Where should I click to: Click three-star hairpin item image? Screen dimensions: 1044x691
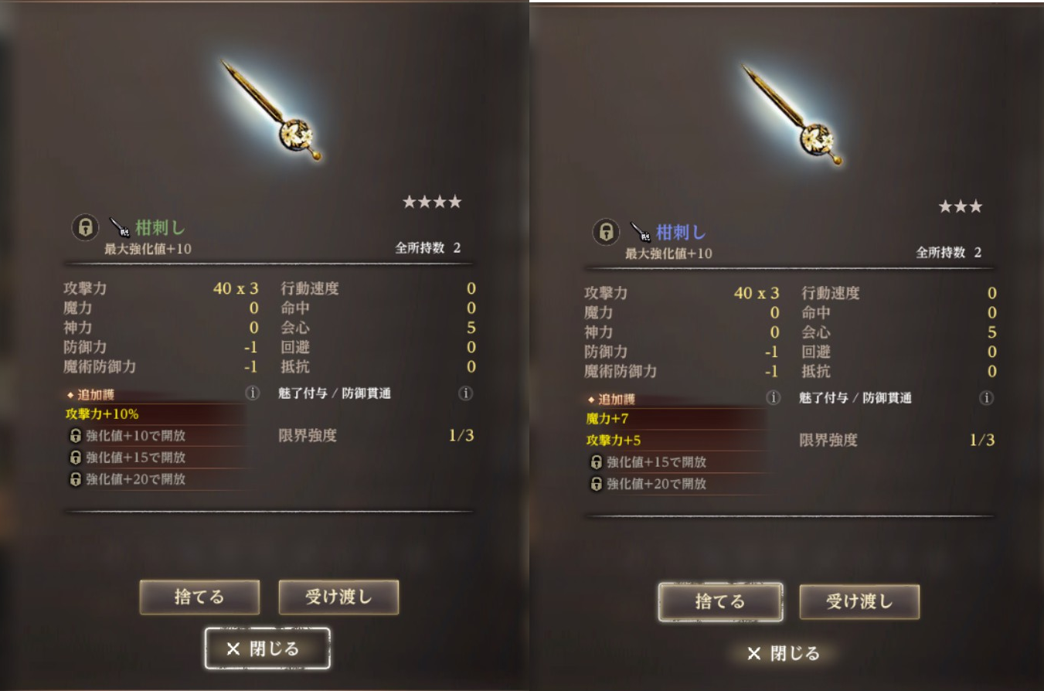point(793,116)
